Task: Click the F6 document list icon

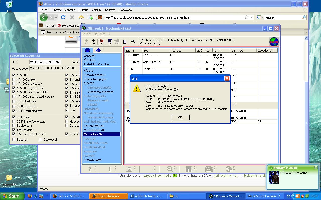Action: 189,169
